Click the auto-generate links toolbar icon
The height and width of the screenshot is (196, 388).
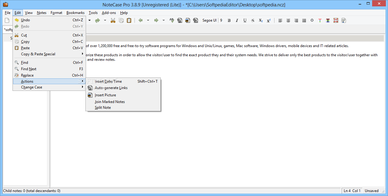point(180,20)
